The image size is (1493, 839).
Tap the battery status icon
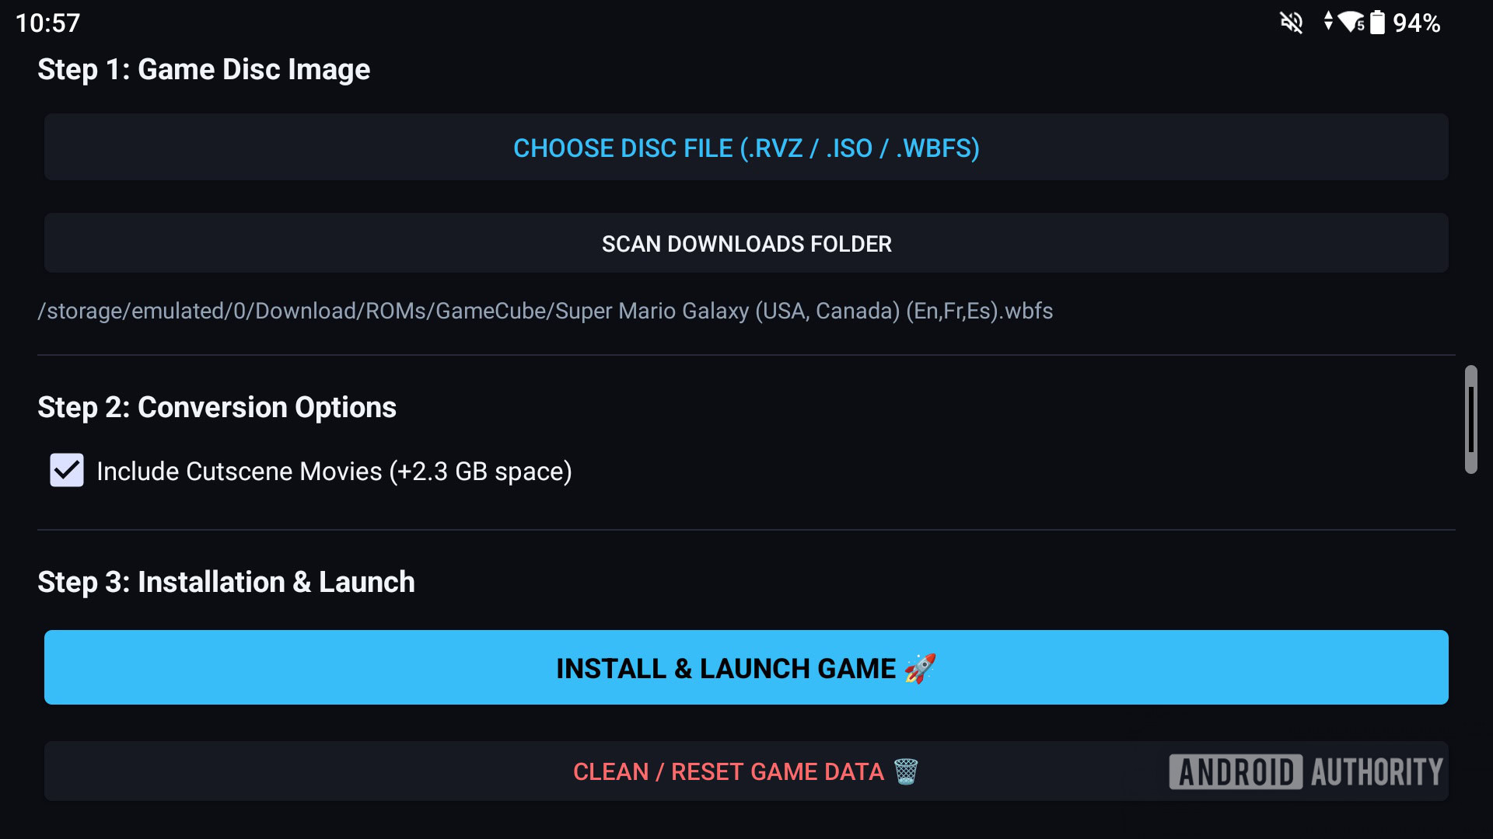pos(1377,22)
